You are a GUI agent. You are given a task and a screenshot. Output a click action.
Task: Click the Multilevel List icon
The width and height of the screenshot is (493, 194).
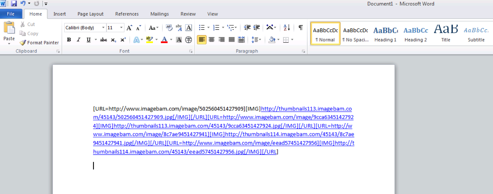tap(231, 28)
